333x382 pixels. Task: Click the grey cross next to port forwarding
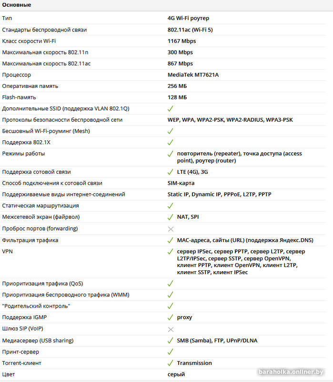171,229
